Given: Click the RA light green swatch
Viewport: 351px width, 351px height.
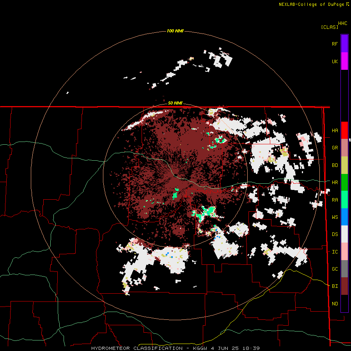Looking at the screenshot, I should coord(344,200).
